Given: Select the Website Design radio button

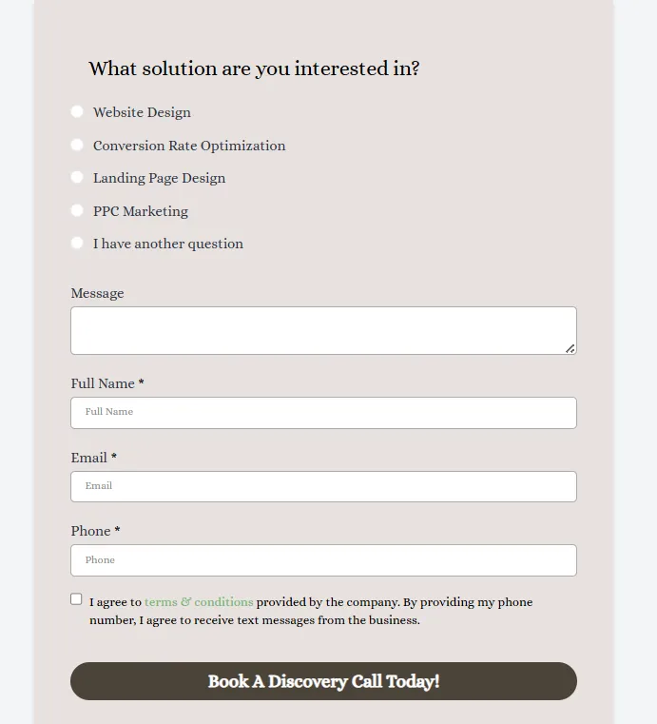Looking at the screenshot, I should pyautogui.click(x=77, y=111).
